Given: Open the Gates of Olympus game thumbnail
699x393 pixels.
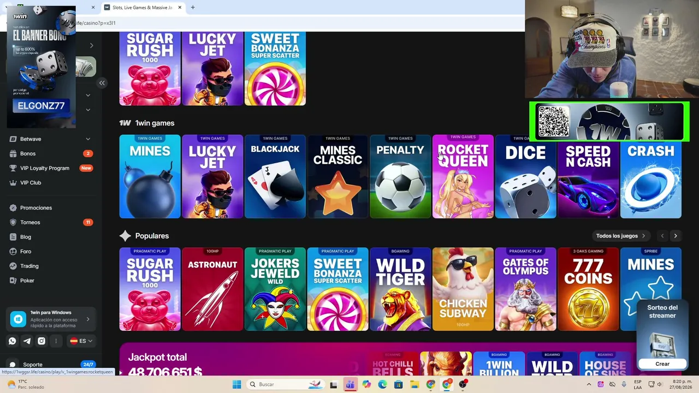Looking at the screenshot, I should [x=525, y=289].
